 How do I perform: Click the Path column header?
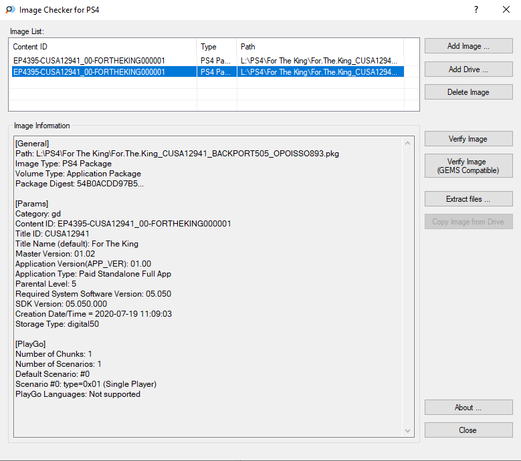320,47
